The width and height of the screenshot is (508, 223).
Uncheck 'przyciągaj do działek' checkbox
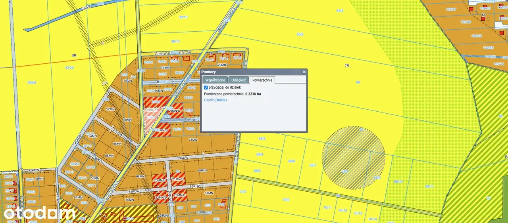[x=206, y=88]
